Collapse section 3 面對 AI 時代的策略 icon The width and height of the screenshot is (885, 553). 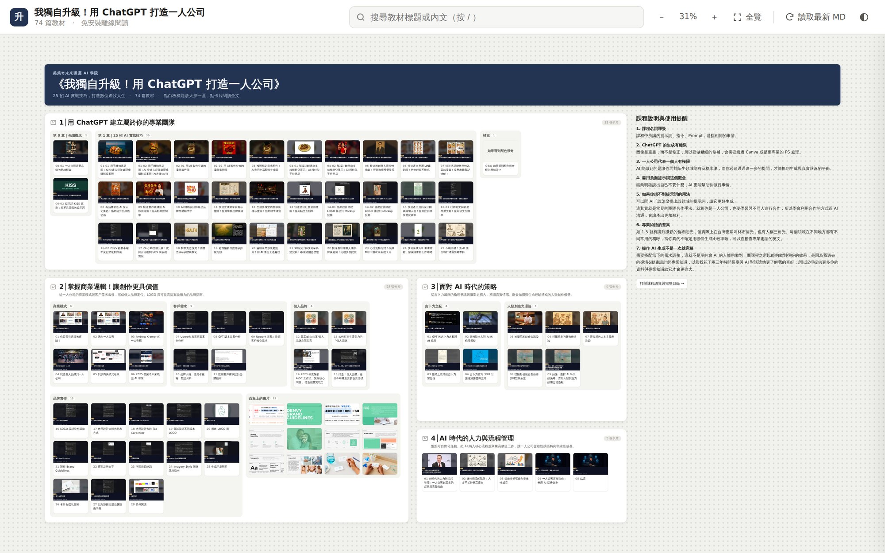425,287
